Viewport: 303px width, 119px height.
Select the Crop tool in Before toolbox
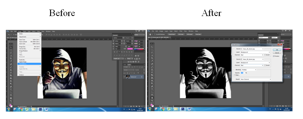point(11,58)
